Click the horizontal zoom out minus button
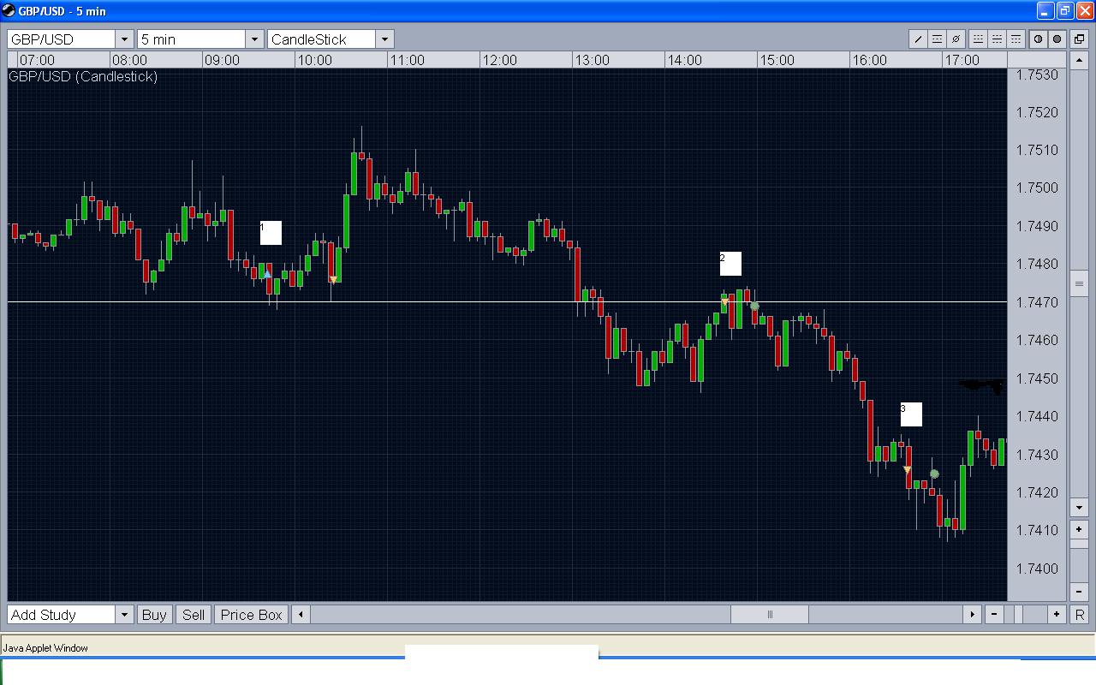Viewport: 1096px width, 685px height. [994, 615]
